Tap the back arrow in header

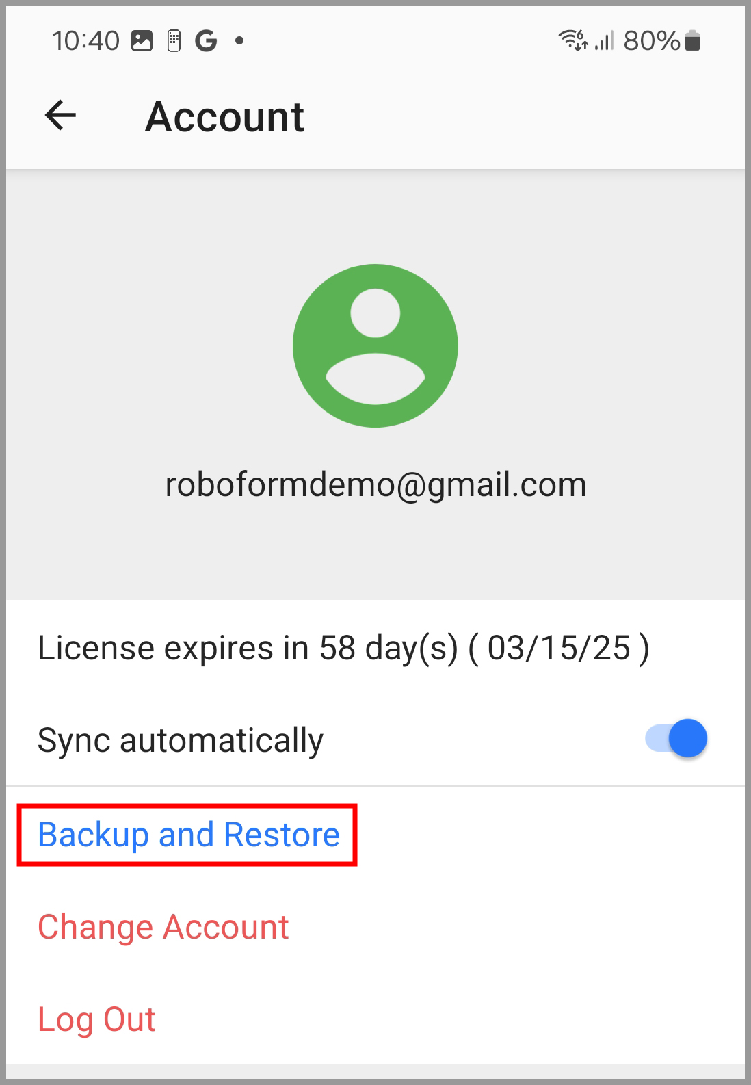[x=60, y=115]
